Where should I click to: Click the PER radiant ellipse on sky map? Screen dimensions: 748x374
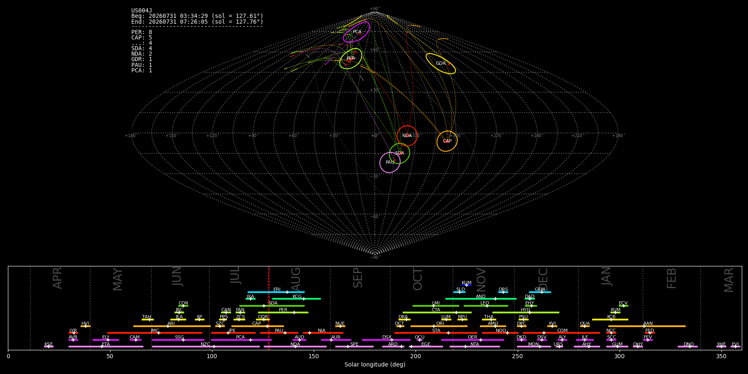pos(351,59)
